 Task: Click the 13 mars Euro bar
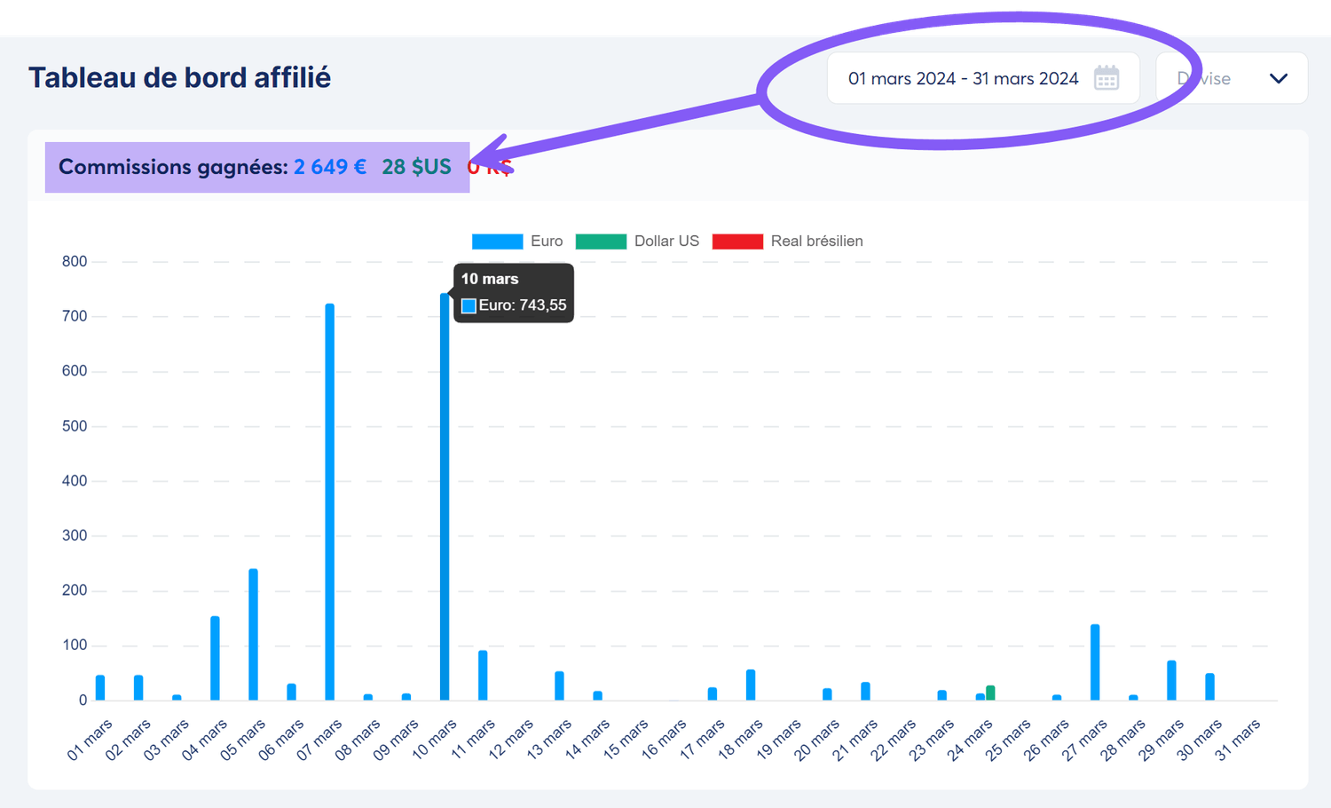(559, 686)
